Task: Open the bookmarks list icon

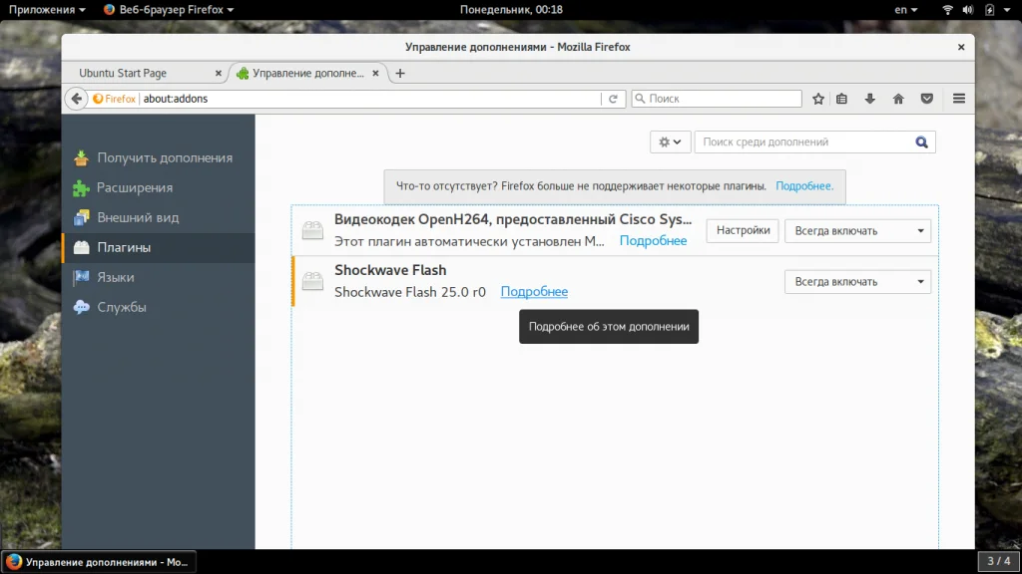Action: click(841, 99)
